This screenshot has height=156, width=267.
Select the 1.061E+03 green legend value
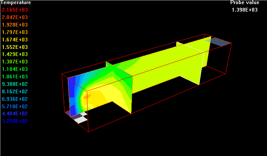(15, 77)
